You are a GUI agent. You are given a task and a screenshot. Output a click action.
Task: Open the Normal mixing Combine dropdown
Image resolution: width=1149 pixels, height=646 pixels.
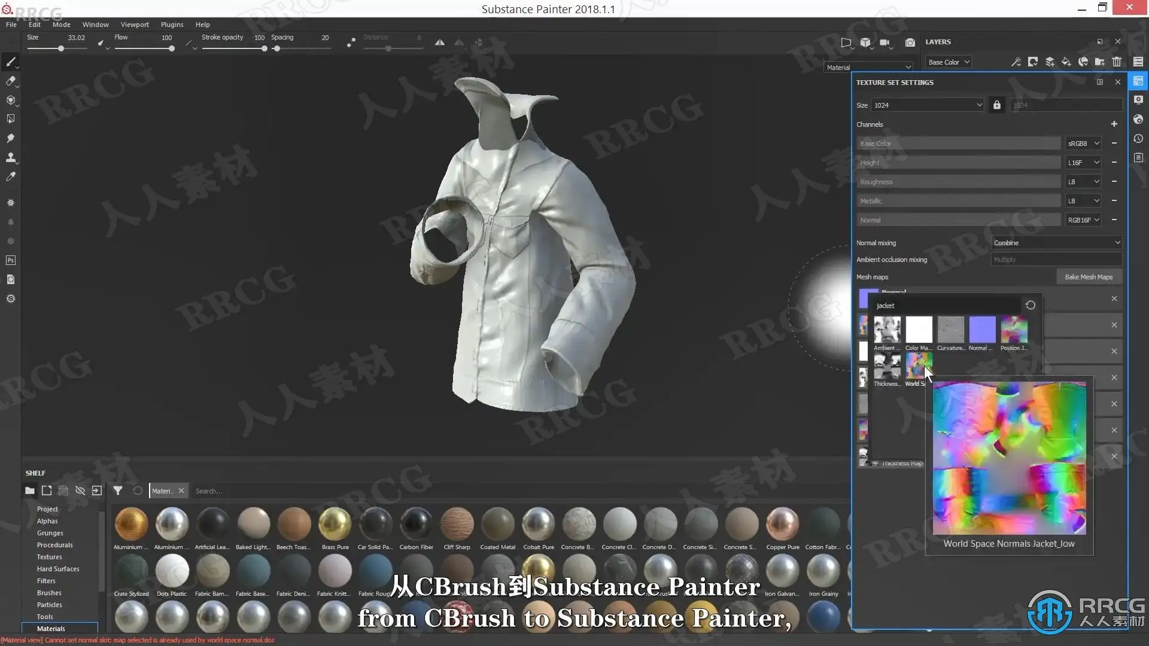tap(1056, 243)
